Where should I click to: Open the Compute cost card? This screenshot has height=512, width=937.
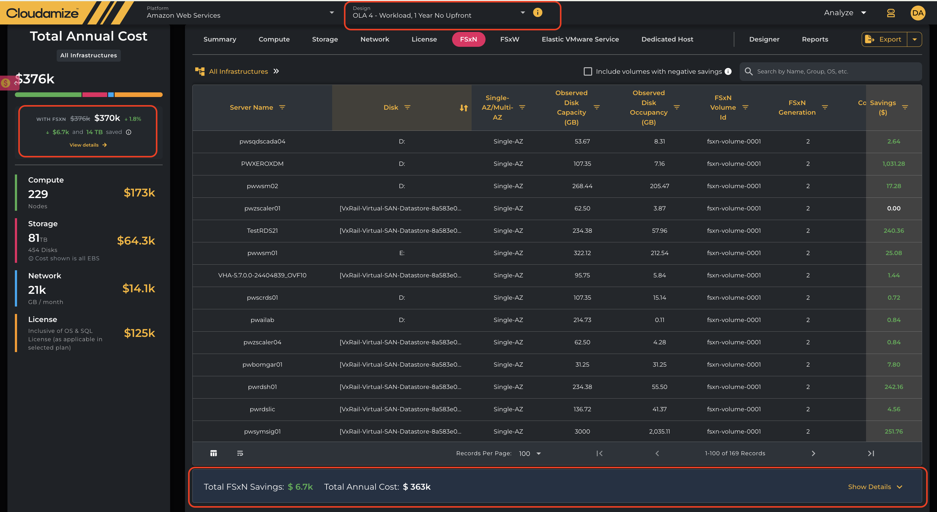pos(88,192)
